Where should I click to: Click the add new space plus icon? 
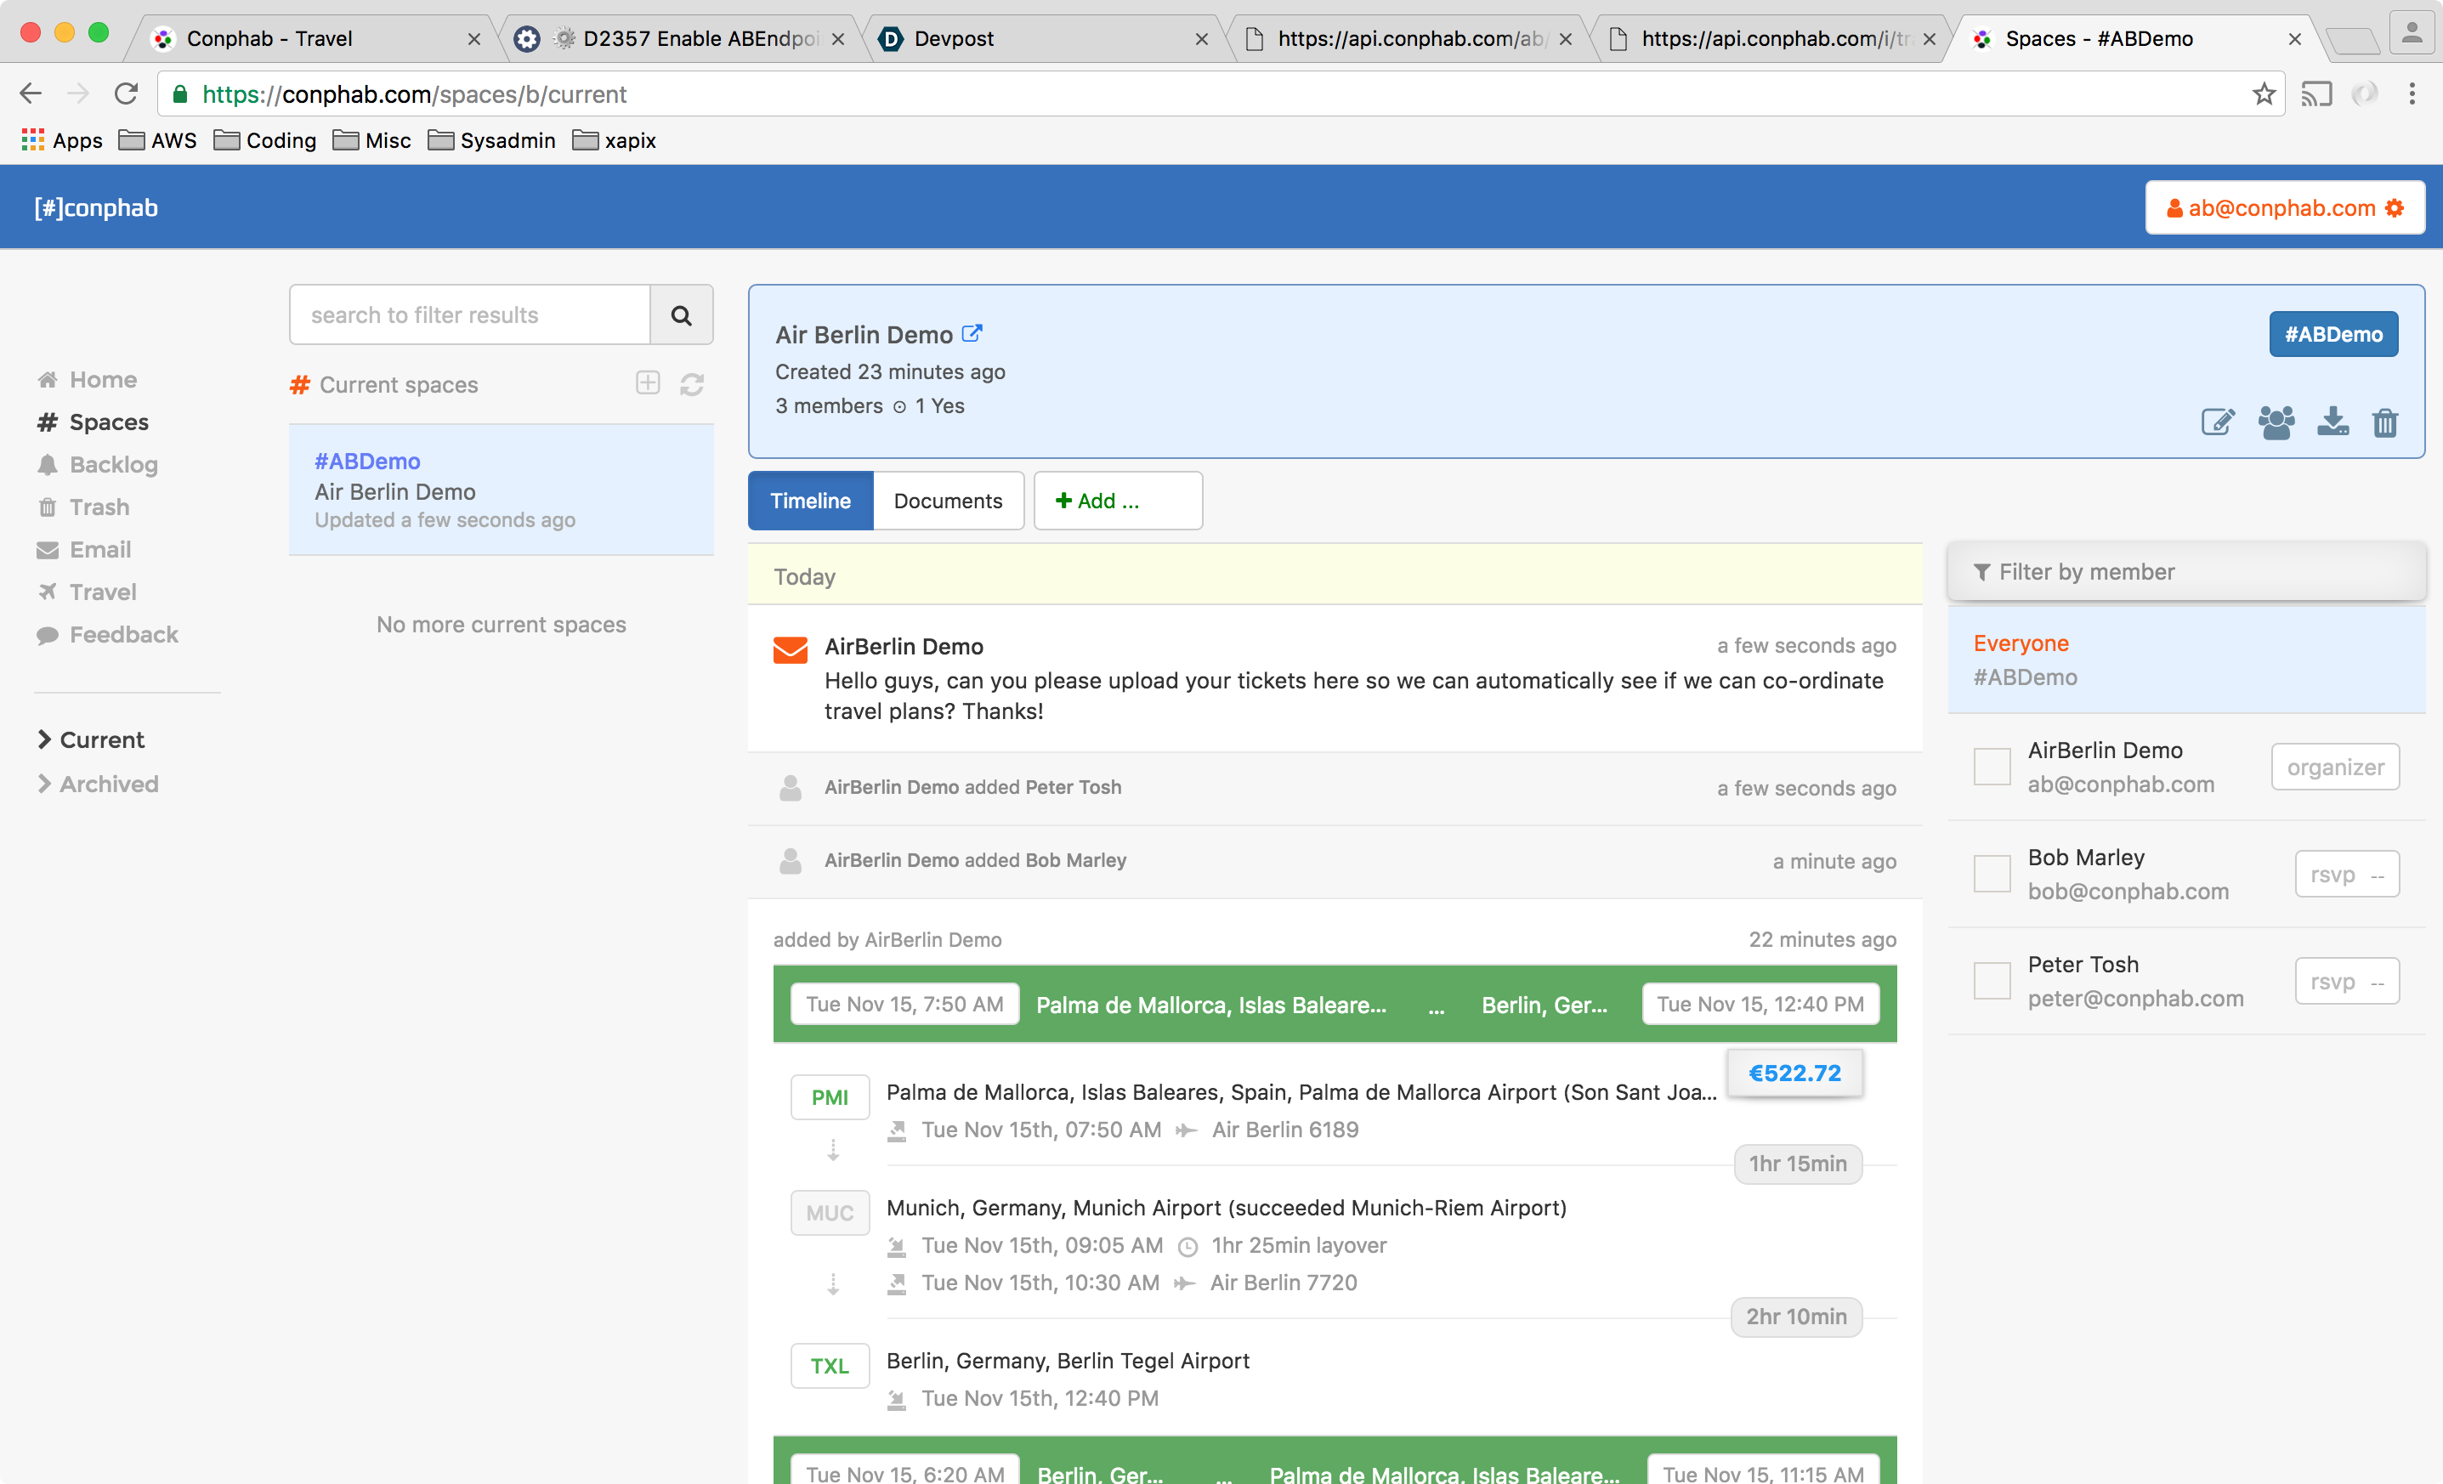pyautogui.click(x=648, y=383)
